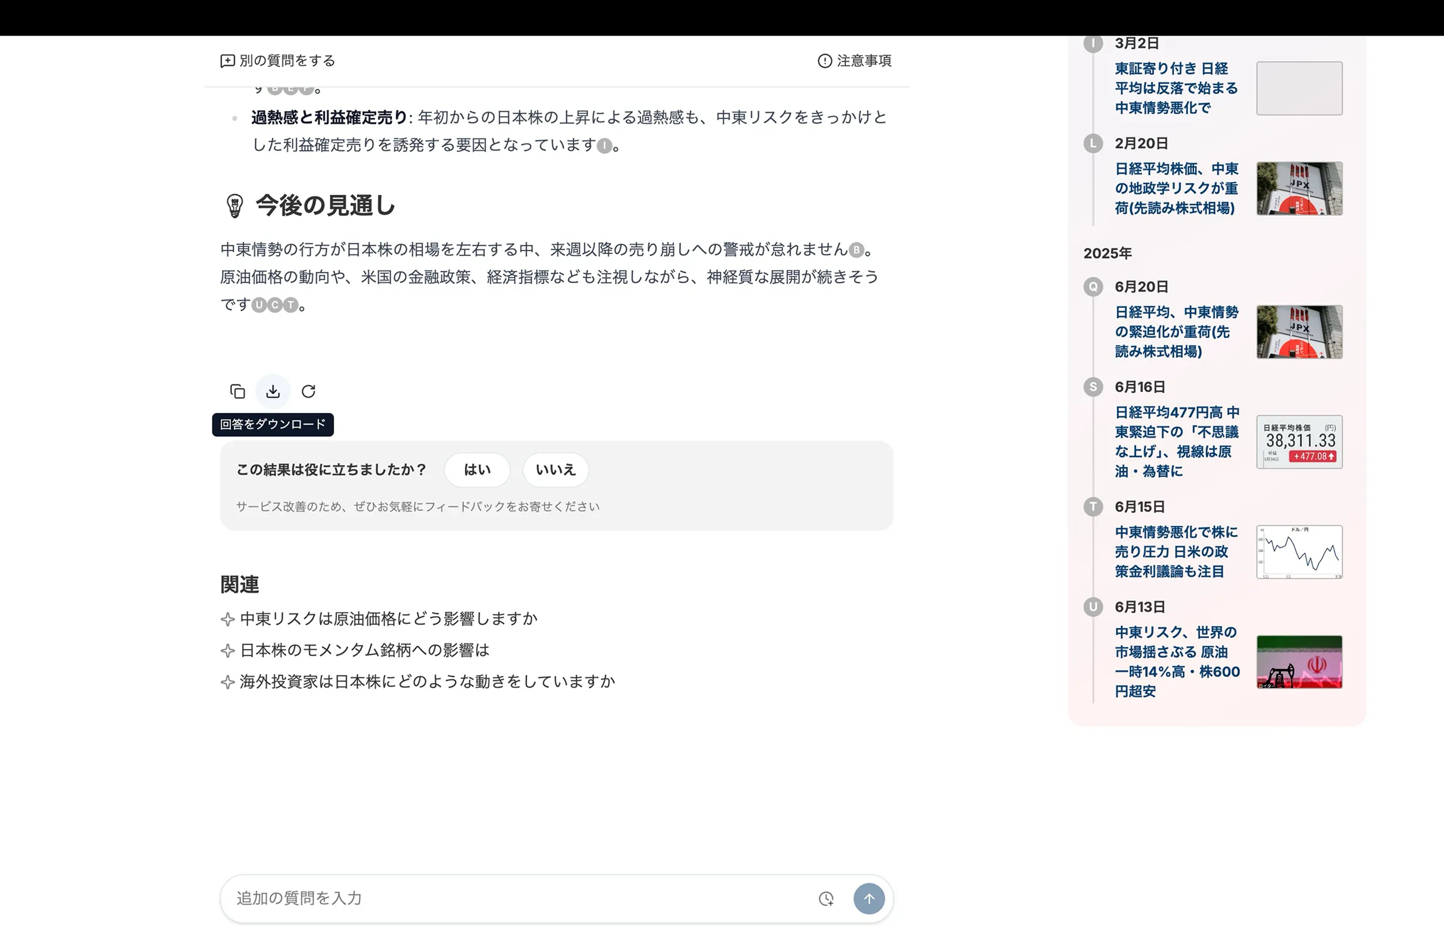
Task: Click citation badge T after です
Action: point(291,305)
